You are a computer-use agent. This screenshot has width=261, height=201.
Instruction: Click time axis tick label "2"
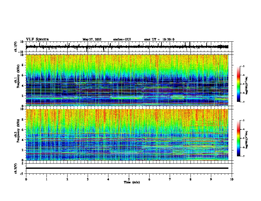coord(67,179)
